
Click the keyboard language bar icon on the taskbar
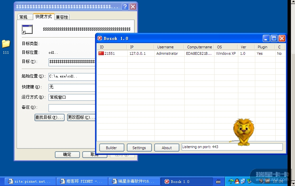tap(218, 182)
